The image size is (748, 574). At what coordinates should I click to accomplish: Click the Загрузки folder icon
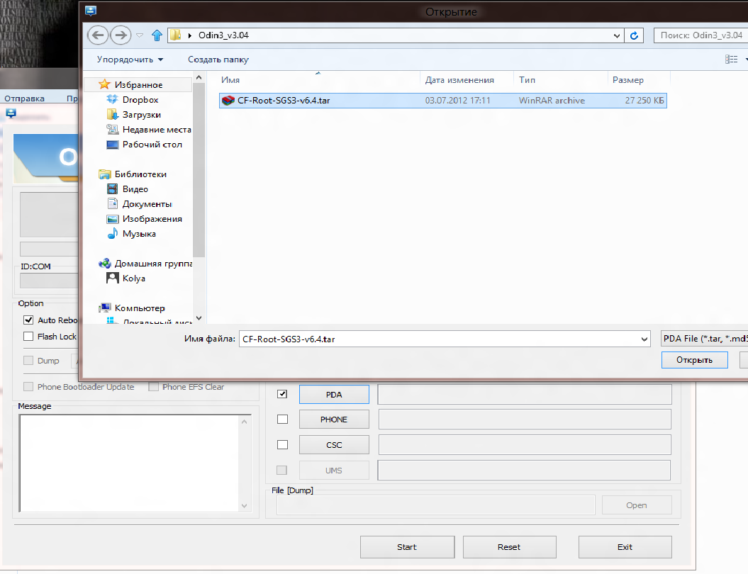pos(112,114)
